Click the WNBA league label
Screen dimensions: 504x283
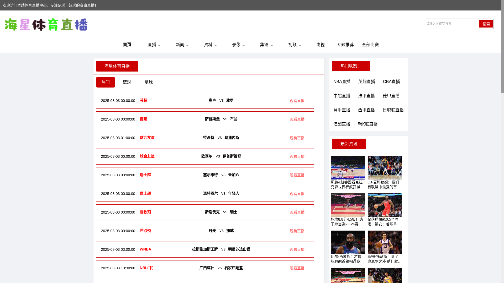pyautogui.click(x=145, y=249)
